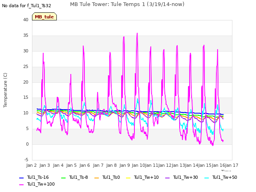
Task: Click y-axis tick value 15
Action: pos(26,98)
